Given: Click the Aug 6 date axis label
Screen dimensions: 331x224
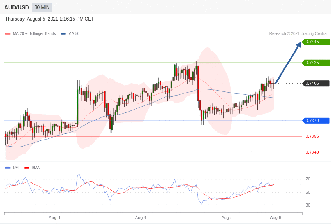Looking at the screenshot, I should pyautogui.click(x=275, y=217).
